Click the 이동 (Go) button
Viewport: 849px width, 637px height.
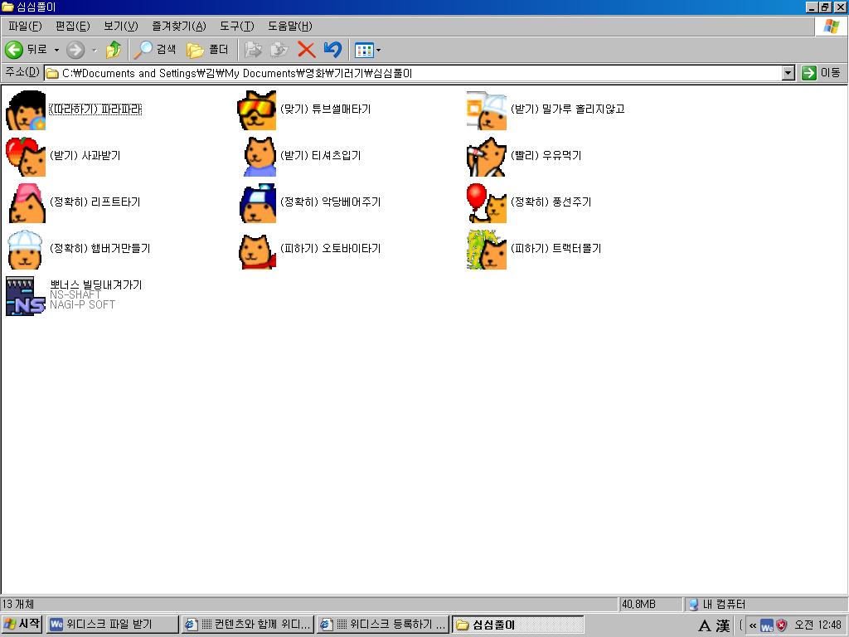(x=822, y=73)
